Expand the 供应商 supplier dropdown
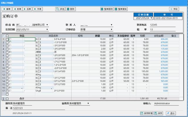Image resolution: width=188 pixels, height=117 pixels. (47, 25)
